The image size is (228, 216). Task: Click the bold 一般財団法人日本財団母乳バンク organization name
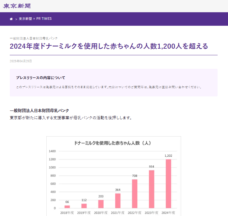[39, 111]
